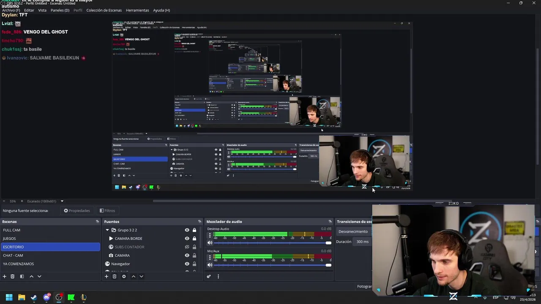Hide the CAMARA BORDE source
The image size is (541, 304).
coord(187,239)
